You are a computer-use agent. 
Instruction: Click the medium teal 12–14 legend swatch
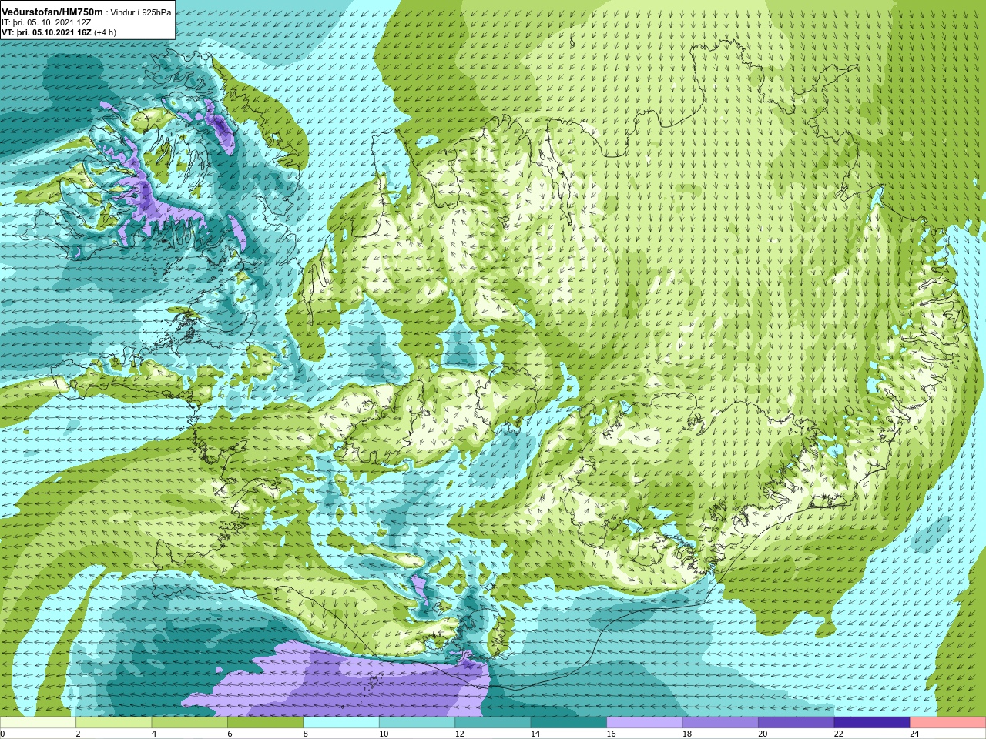[493, 723]
